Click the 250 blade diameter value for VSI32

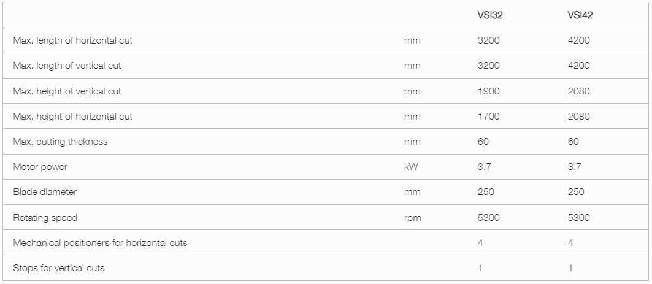[486, 192]
